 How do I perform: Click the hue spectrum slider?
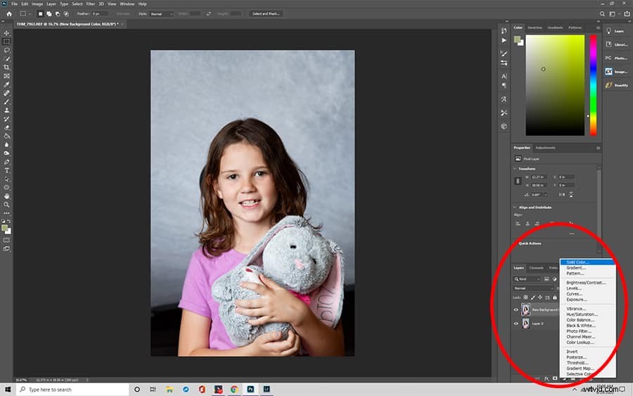click(x=593, y=85)
